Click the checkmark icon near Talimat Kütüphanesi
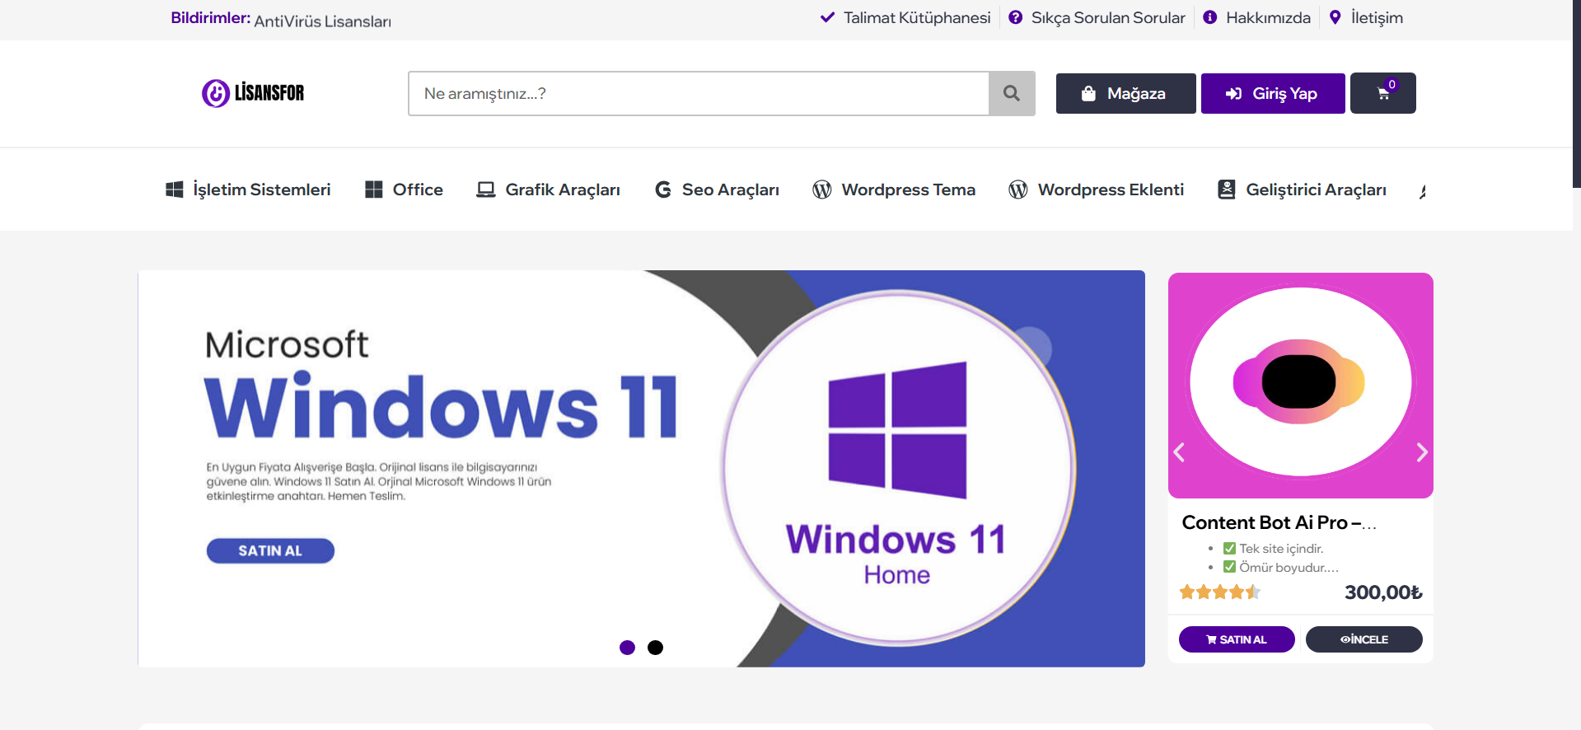 828,17
